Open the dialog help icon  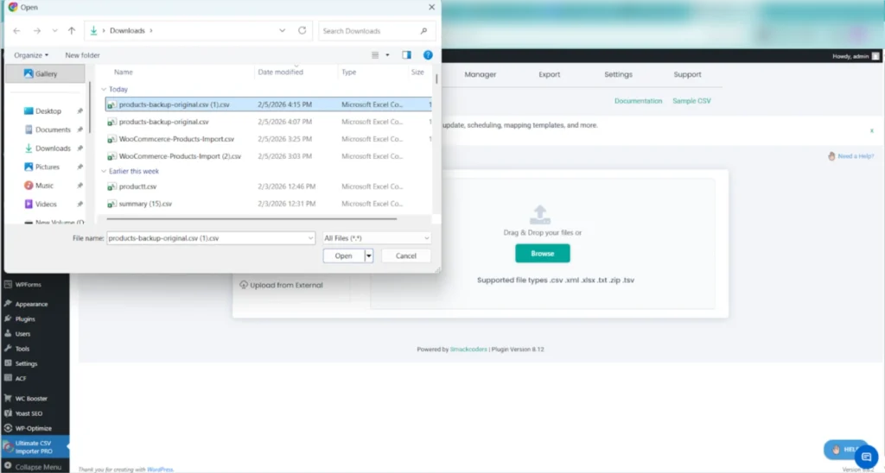pyautogui.click(x=428, y=54)
